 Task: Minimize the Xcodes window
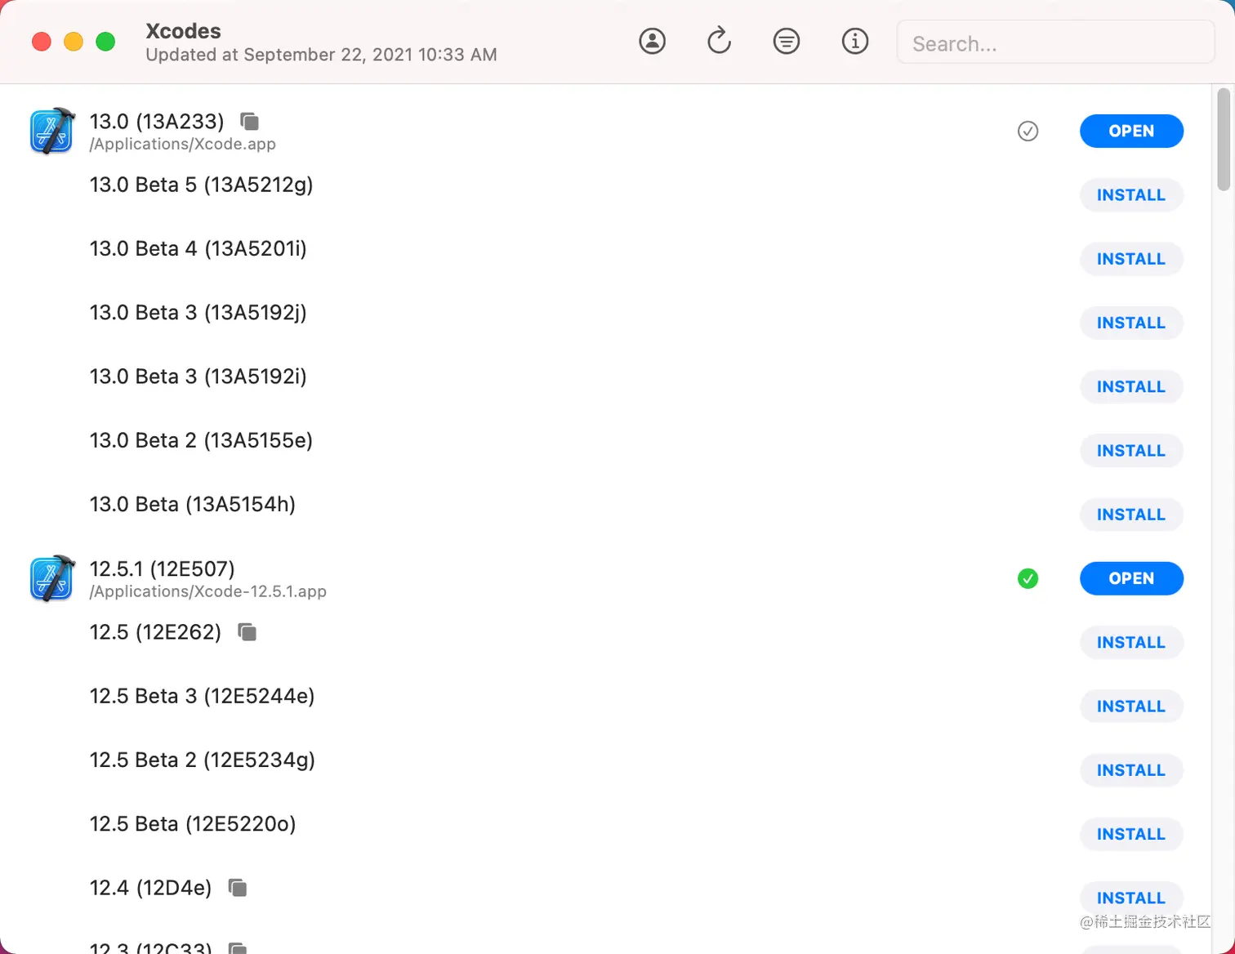(74, 42)
